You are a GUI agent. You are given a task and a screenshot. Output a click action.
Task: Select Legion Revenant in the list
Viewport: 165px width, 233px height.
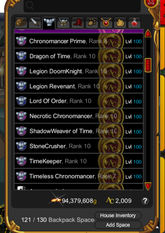[79, 86]
